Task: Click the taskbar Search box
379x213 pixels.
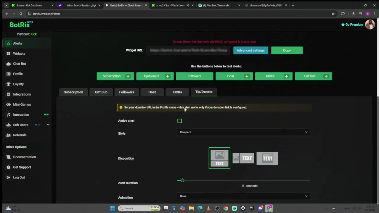Action: point(139,208)
